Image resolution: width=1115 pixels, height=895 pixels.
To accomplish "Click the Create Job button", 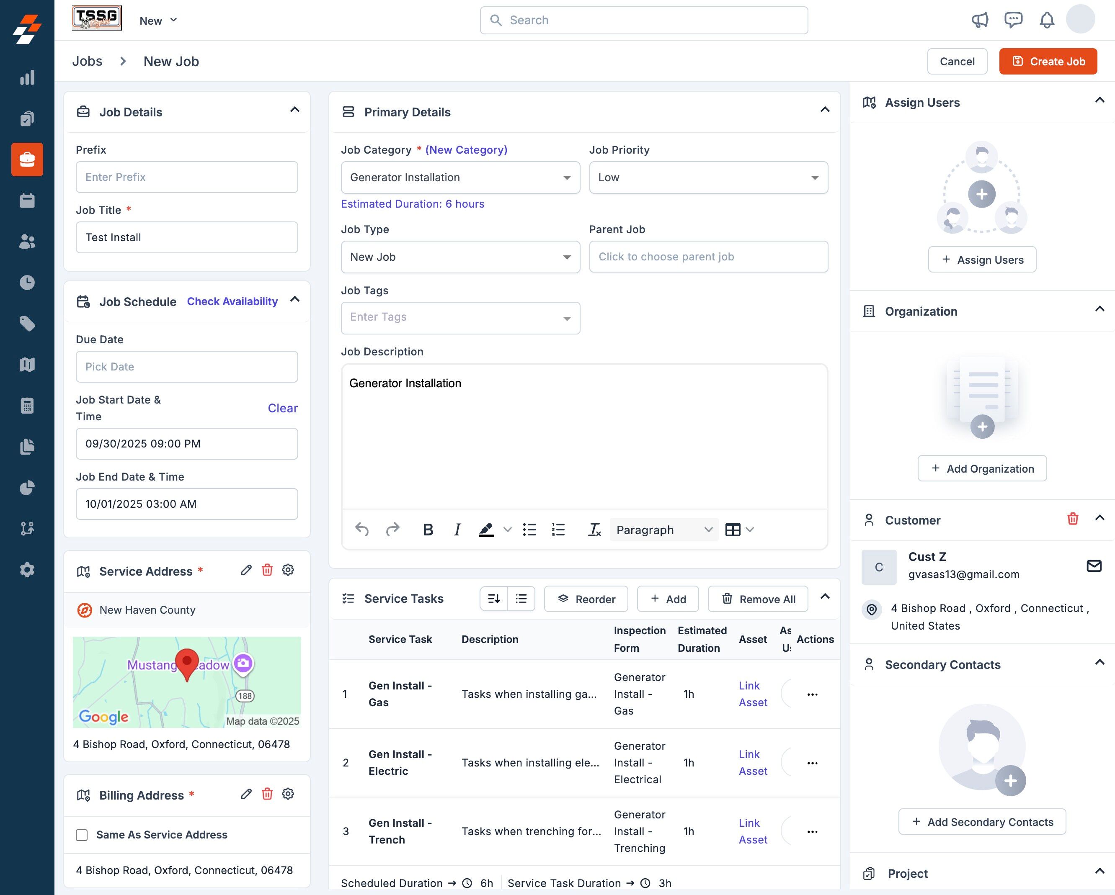I will [1048, 62].
